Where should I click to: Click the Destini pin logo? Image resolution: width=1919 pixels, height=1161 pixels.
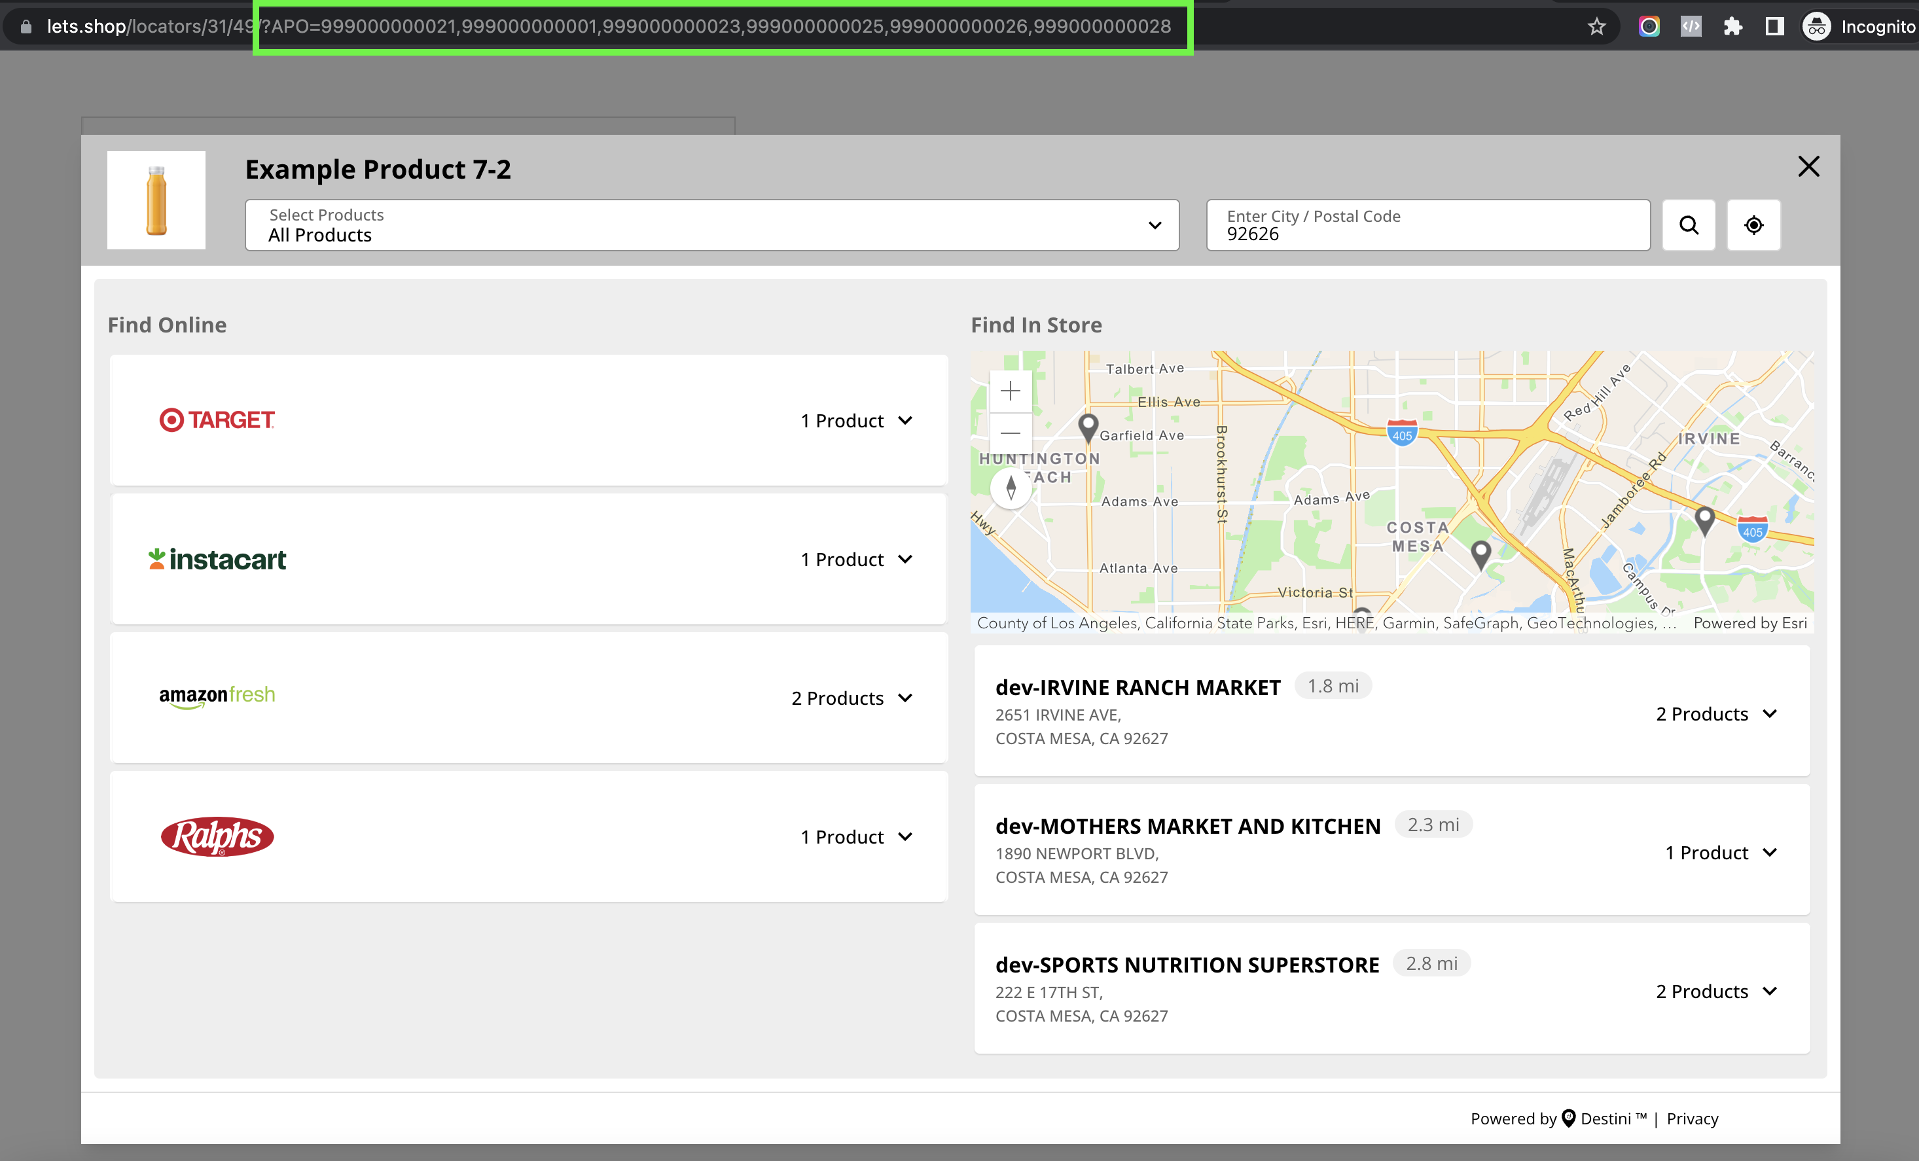[1569, 1118]
